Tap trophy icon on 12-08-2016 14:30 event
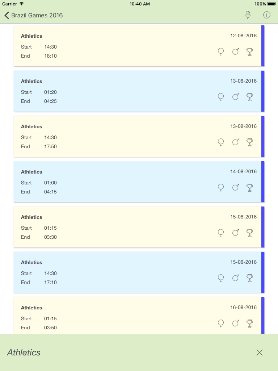Image resolution: width=278 pixels, height=371 pixels. point(249,51)
